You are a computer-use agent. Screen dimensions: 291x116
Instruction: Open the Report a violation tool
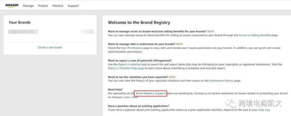[131, 64]
